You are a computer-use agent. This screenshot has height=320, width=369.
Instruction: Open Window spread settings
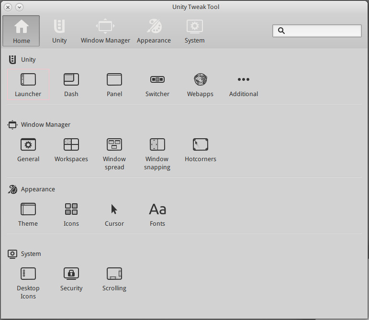coord(114,145)
